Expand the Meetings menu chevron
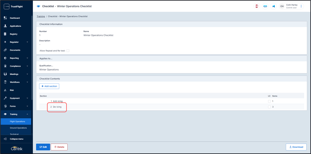 27,74
